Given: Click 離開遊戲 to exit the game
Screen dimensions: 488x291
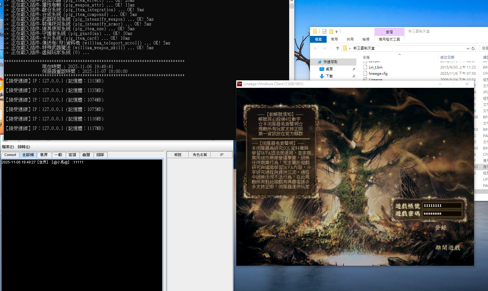Looking at the screenshot, I should pyautogui.click(x=448, y=247).
